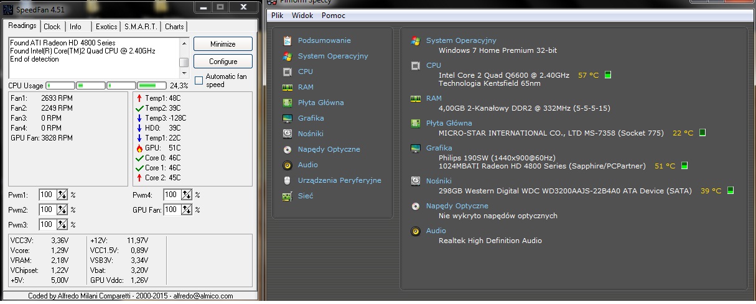Click the Płyta Główna icon in sidebar
This screenshot has width=756, height=304.
point(287,103)
